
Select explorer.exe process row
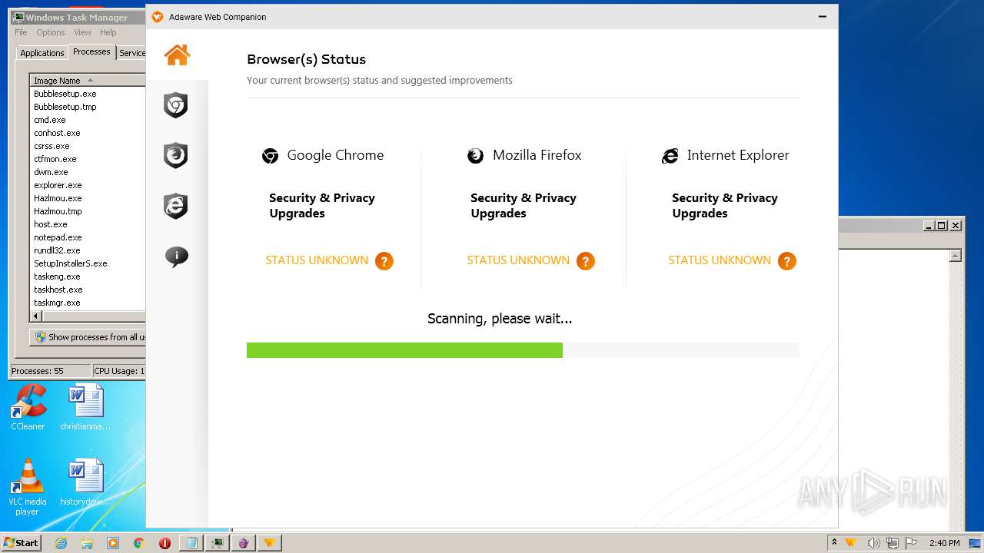(x=88, y=185)
